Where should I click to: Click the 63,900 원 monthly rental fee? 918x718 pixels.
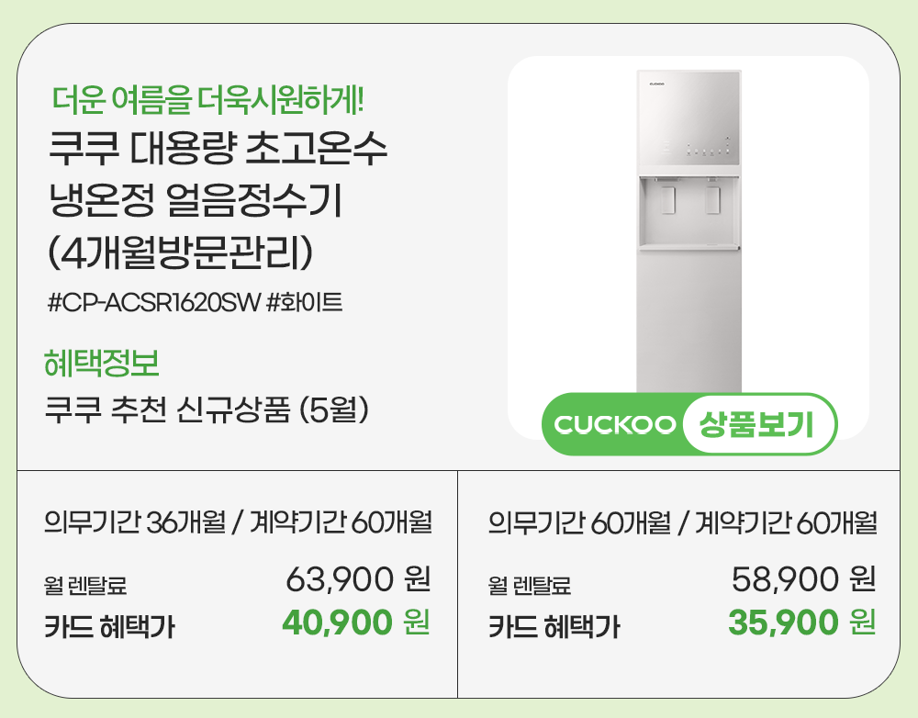(x=358, y=579)
